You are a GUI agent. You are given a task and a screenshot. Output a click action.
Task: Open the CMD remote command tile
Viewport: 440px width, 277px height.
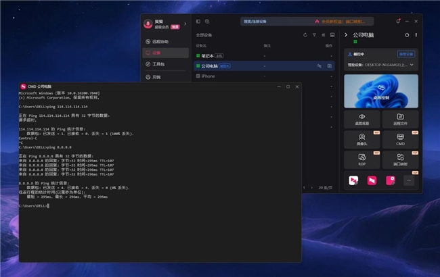tap(401, 140)
